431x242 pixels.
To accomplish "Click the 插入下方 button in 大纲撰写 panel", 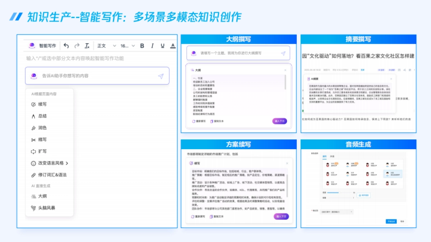I will (279, 122).
